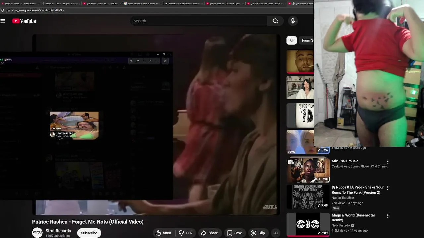Select the All filter chip

tap(291, 40)
